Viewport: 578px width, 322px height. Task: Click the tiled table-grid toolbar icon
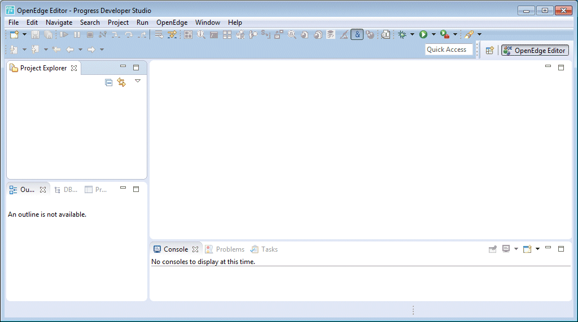[x=227, y=34]
